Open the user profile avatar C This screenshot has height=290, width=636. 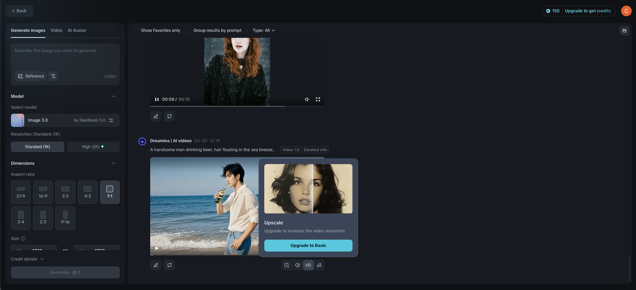coord(626,11)
